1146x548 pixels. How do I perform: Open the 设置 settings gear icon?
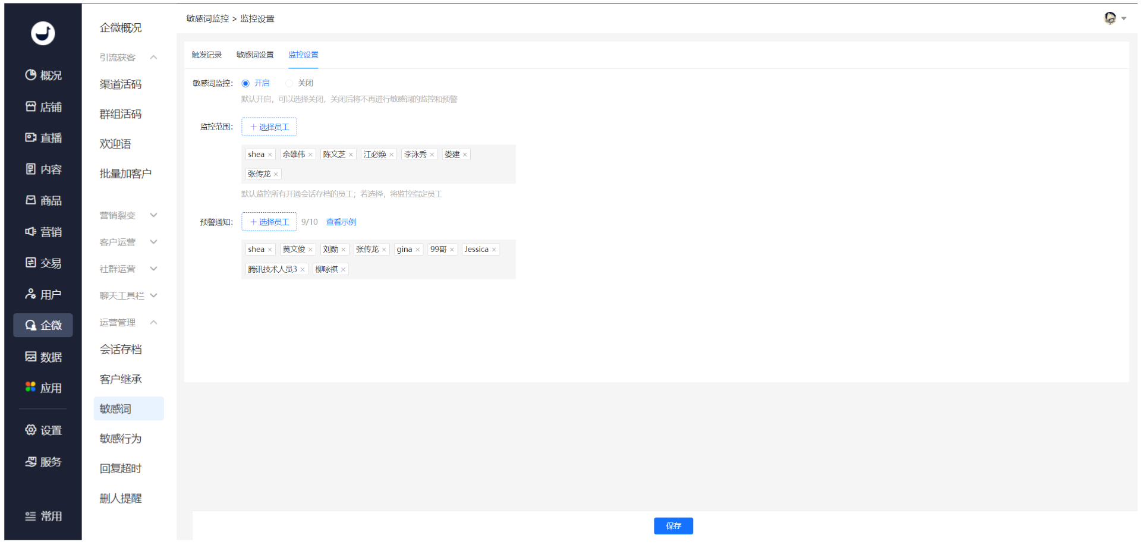tap(30, 430)
